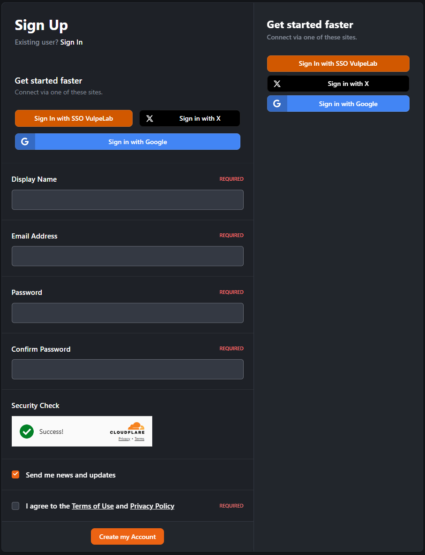Viewport: 425px width, 555px height.
Task: Select the Password input field
Action: tap(127, 313)
